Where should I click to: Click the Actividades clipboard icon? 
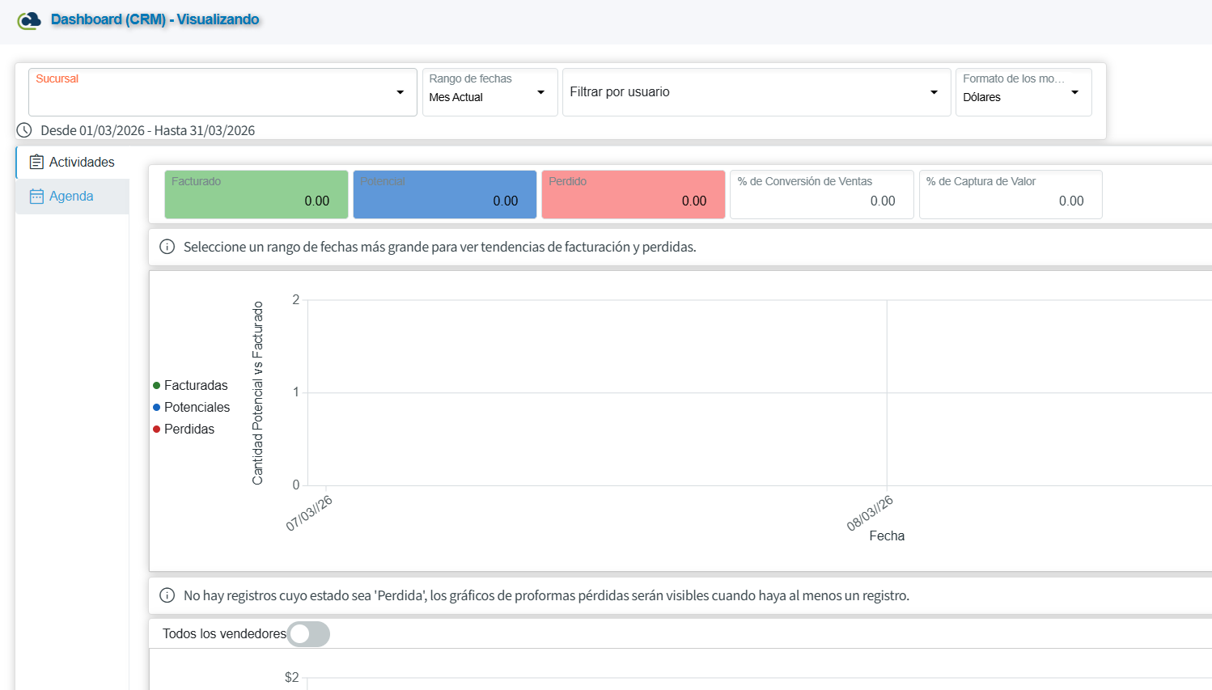point(36,163)
